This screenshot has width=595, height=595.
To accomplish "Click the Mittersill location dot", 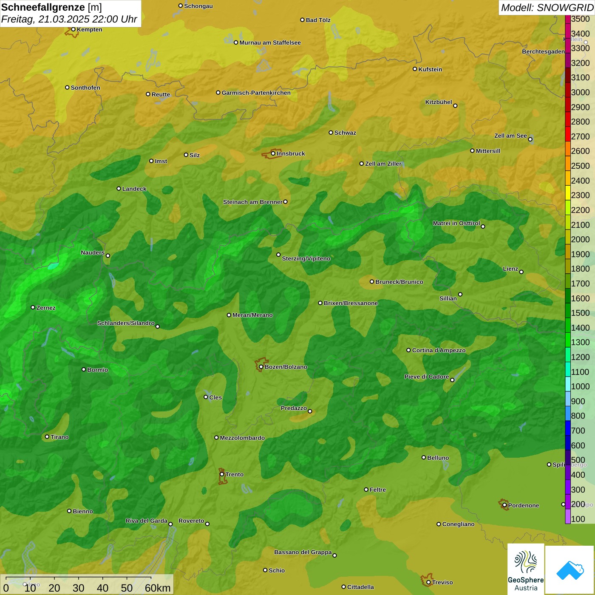I will click(472, 150).
